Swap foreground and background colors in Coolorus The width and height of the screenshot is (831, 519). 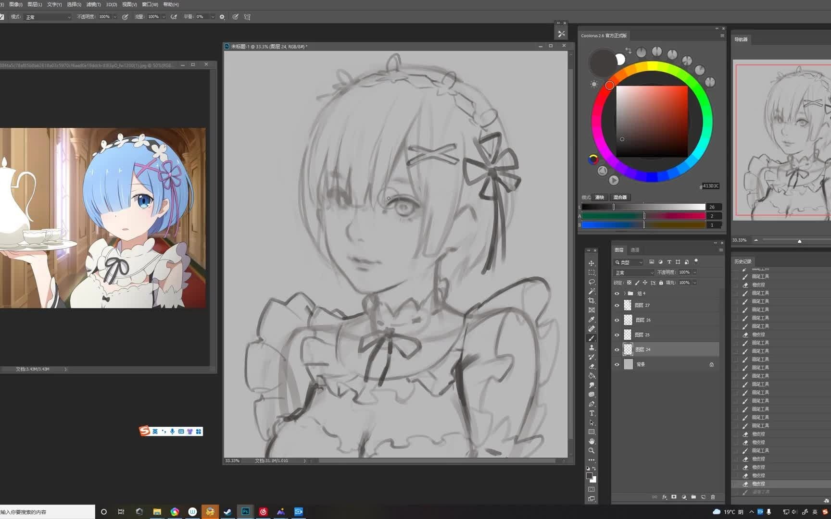[x=628, y=50]
